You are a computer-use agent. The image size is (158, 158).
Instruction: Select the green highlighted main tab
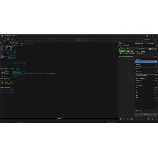click(122, 51)
